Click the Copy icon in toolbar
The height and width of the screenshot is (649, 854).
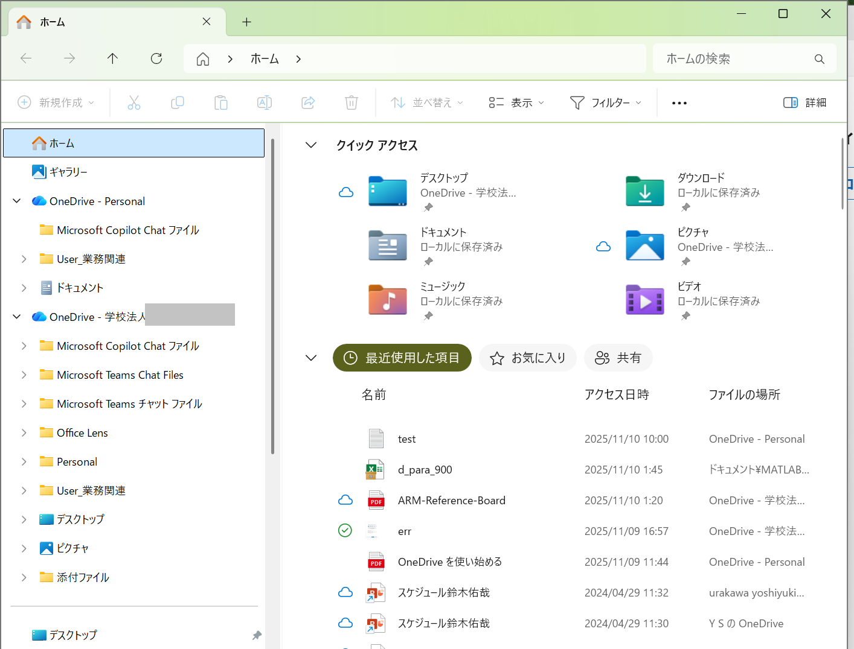coord(178,103)
